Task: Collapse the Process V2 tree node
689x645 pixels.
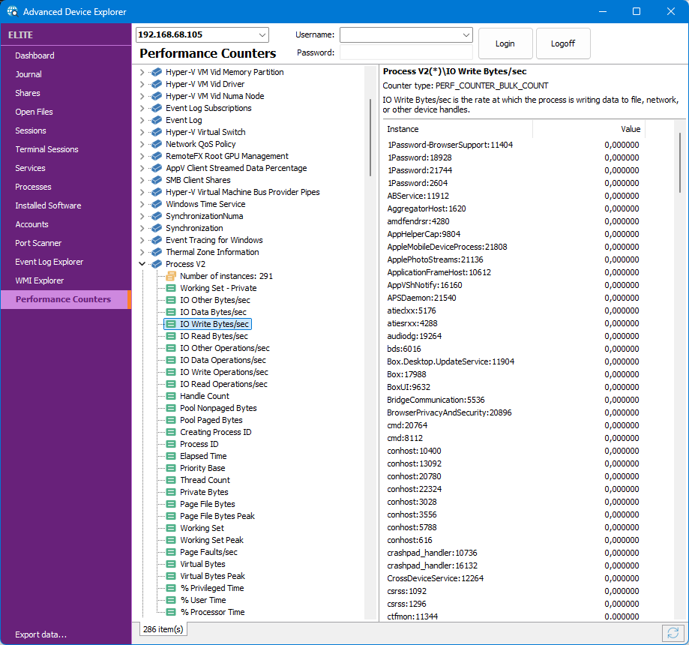Action: click(x=142, y=264)
